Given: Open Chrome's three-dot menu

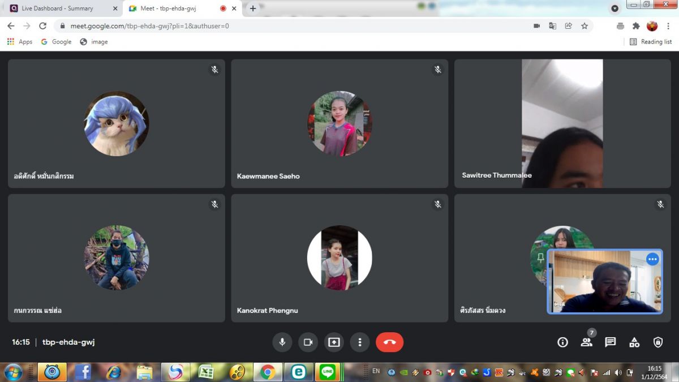Looking at the screenshot, I should (668, 26).
